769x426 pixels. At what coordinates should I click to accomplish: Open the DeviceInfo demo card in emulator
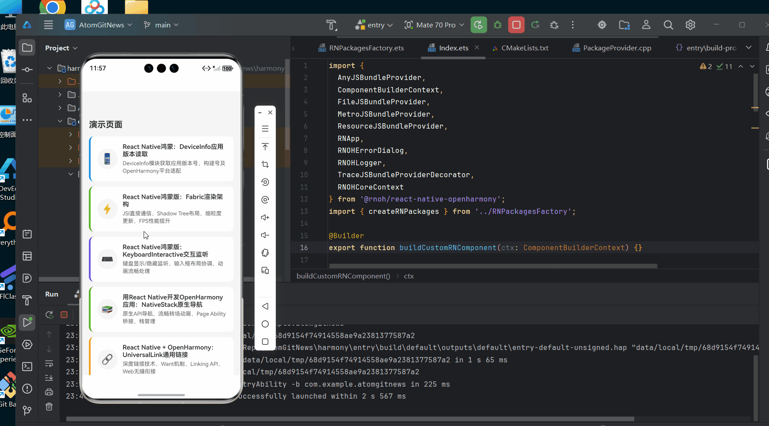161,159
